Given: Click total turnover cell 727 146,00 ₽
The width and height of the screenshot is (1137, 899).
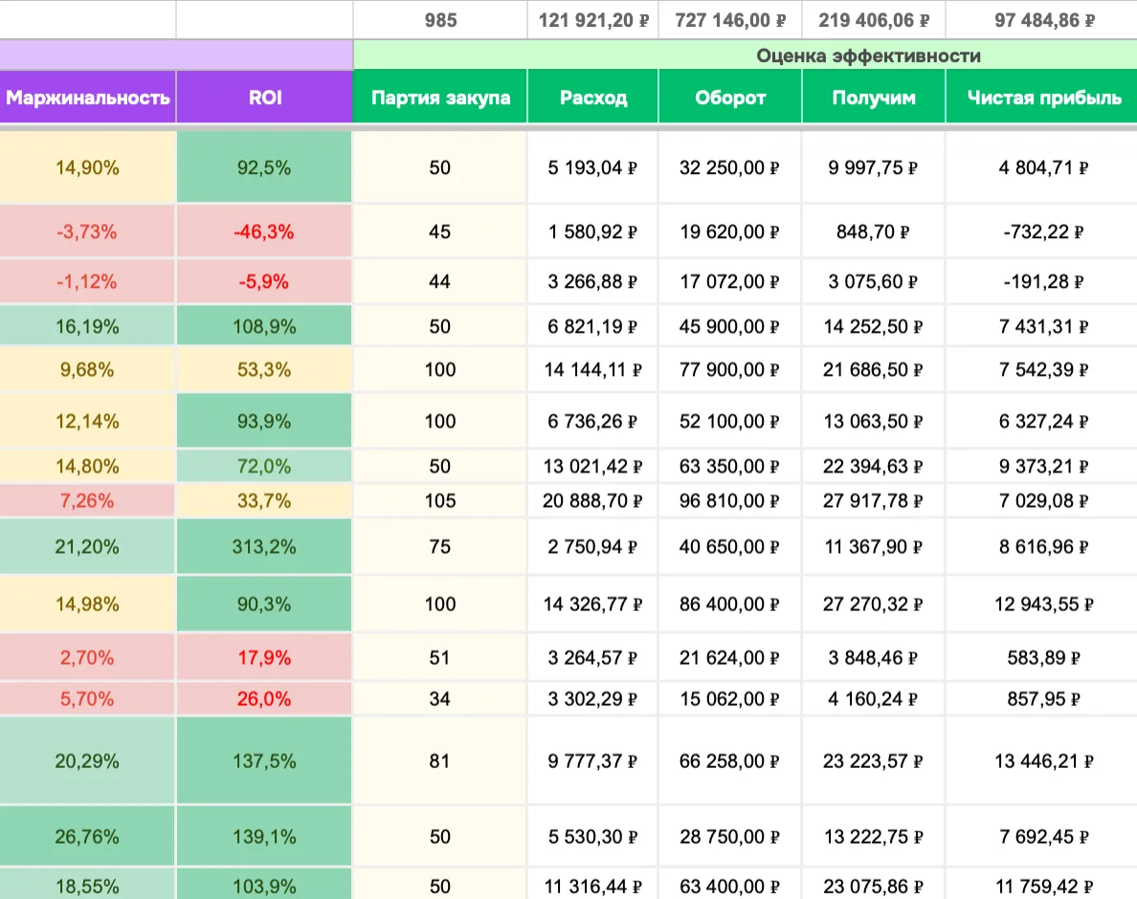Looking at the screenshot, I should tap(730, 20).
